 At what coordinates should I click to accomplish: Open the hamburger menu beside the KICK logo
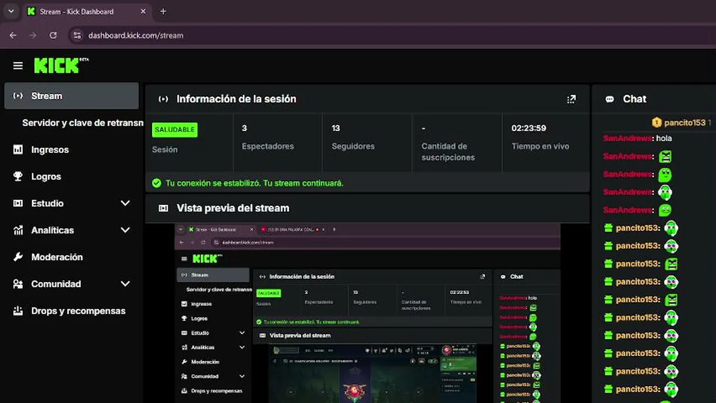pos(18,66)
